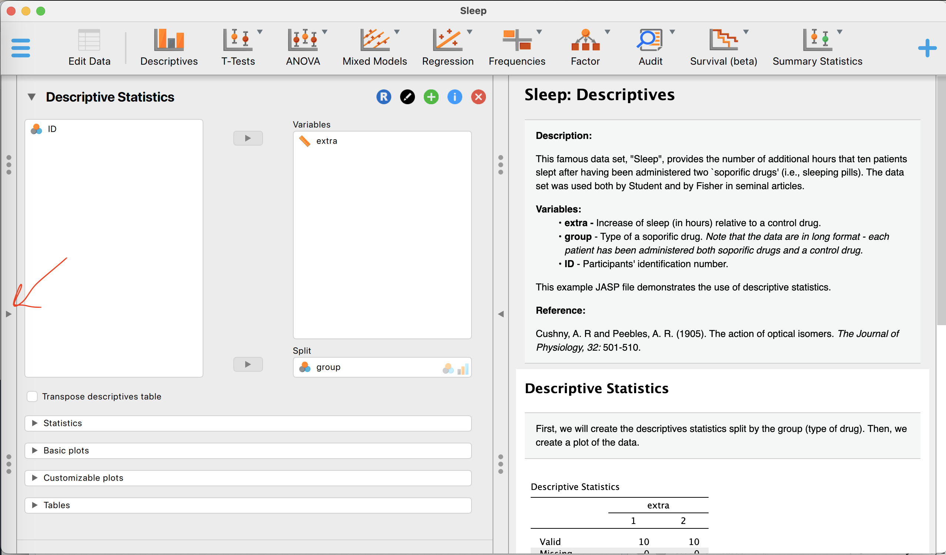Click the Sleep: Descriptives results heading

[599, 95]
